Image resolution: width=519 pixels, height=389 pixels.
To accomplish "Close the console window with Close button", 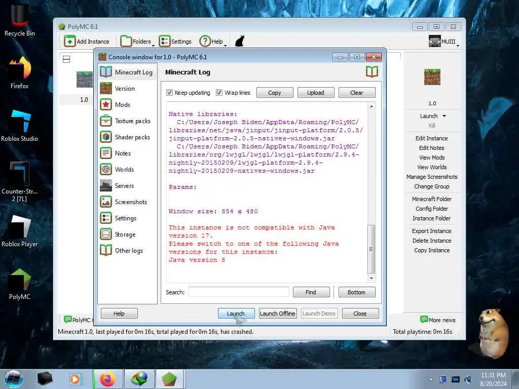I will click(360, 313).
